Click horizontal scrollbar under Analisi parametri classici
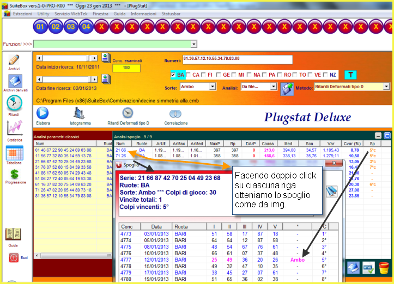 (73, 255)
